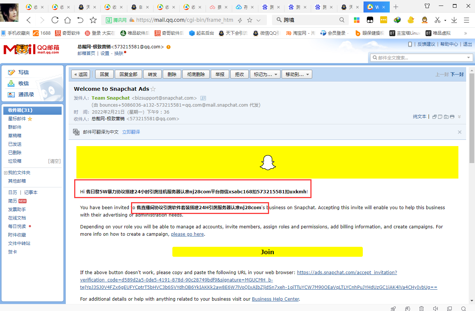Click the vertical scrollbar thumb

pyautogui.click(x=472, y=118)
